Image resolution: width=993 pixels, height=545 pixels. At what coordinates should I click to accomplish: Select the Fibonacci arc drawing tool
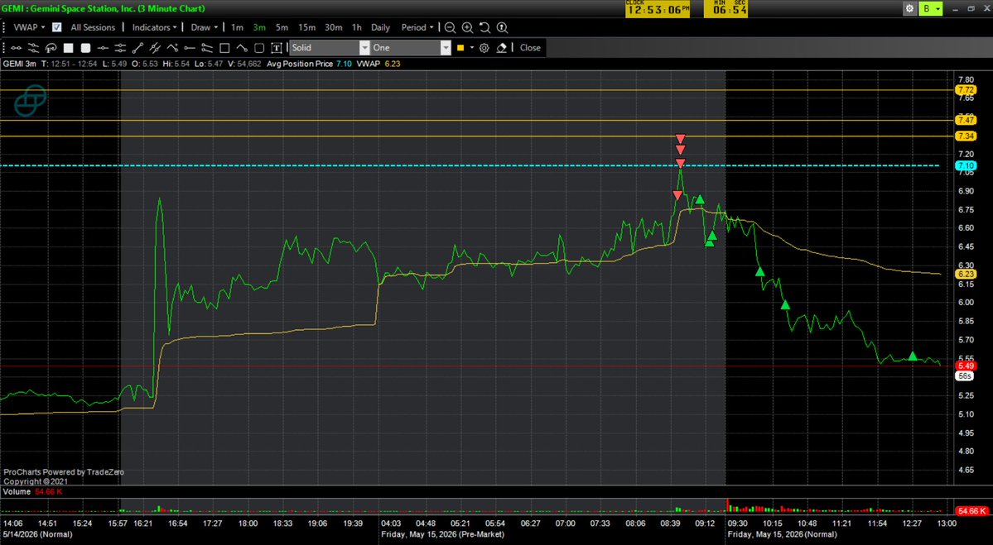coord(51,47)
